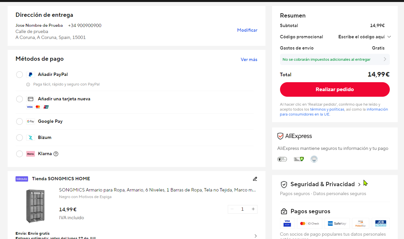Click the PayPal info circle icon
The height and width of the screenshot is (239, 404).
pos(28,85)
